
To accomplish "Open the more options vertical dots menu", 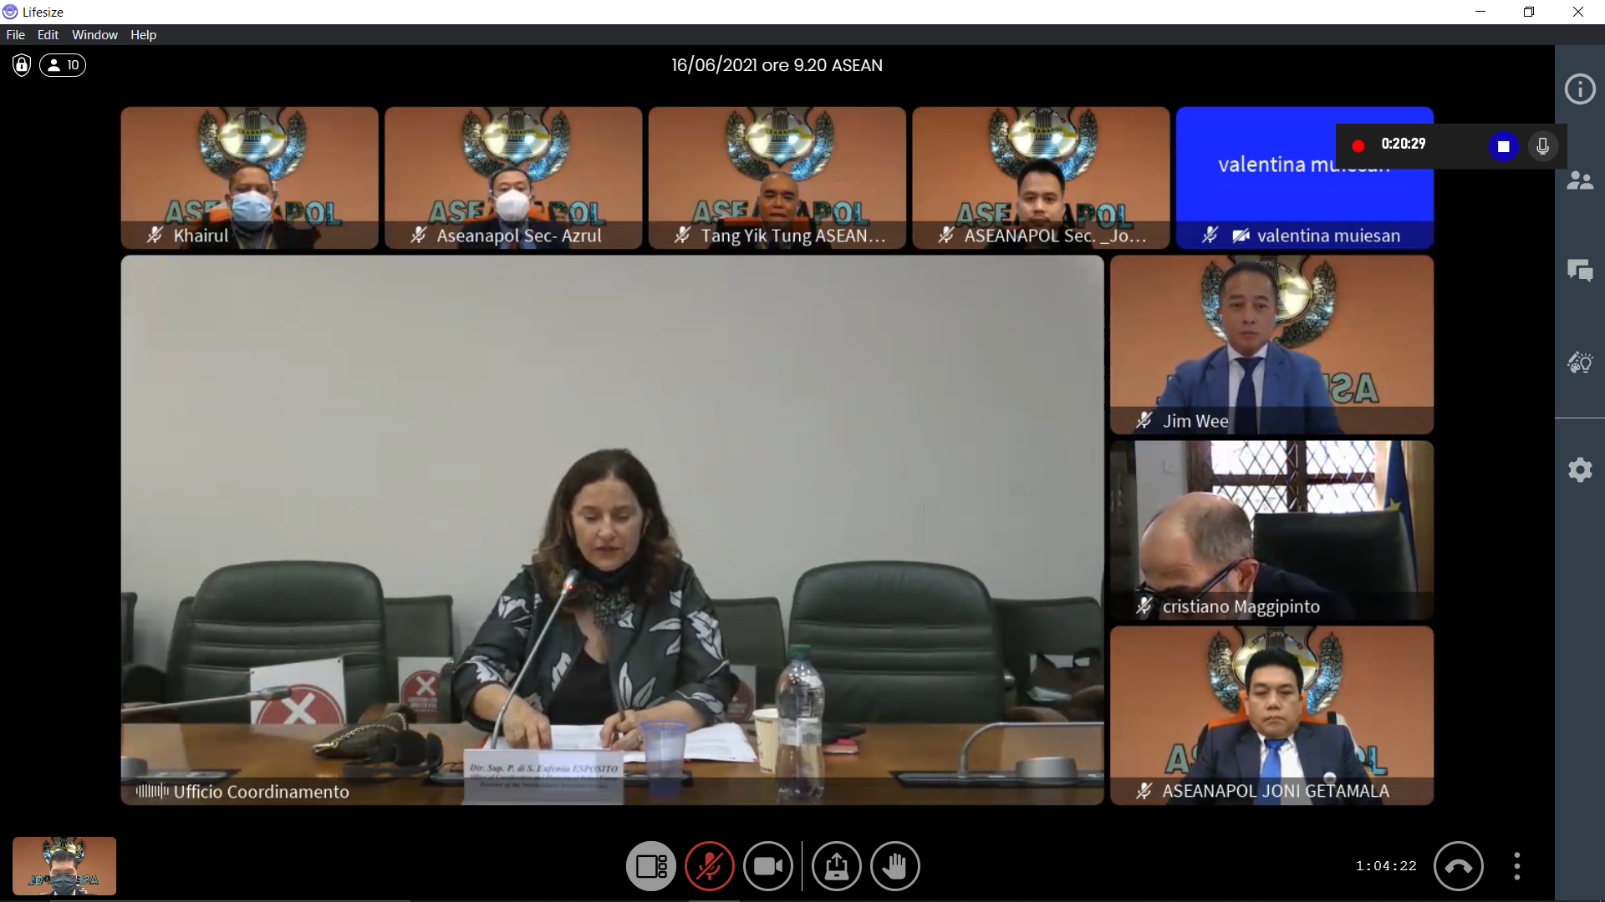I will (1516, 866).
